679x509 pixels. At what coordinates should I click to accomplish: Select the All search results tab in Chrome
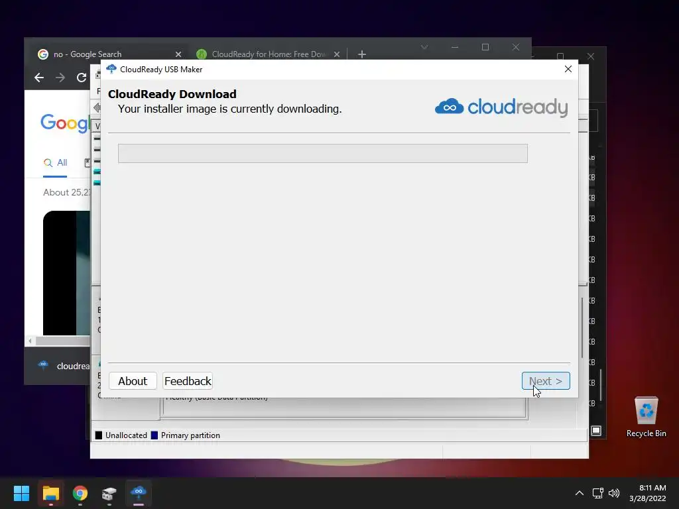(55, 163)
